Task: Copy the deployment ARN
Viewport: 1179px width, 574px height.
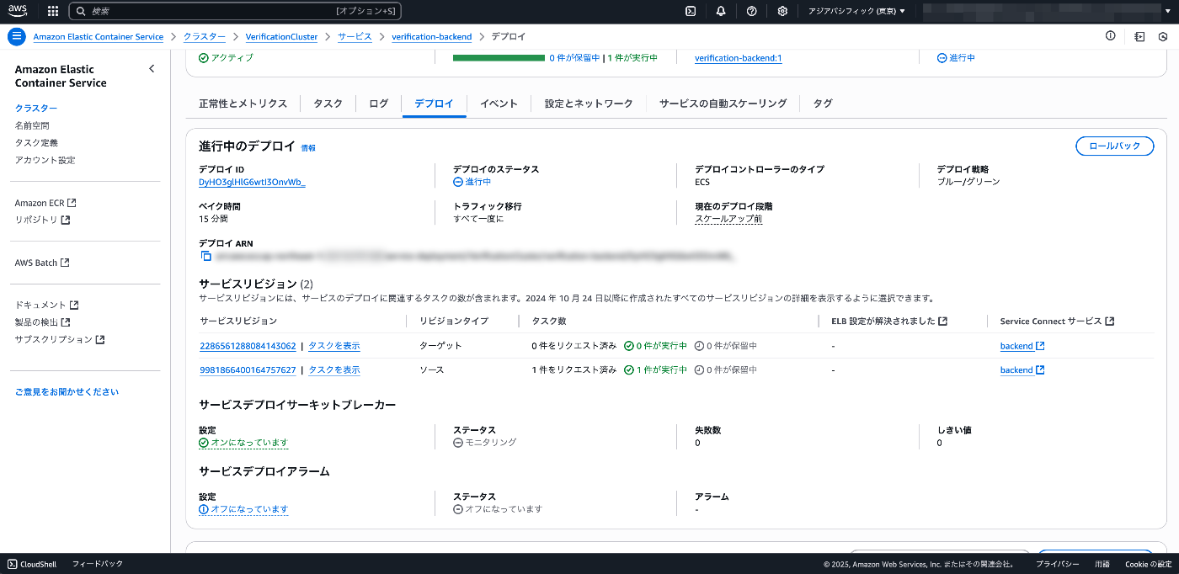Action: click(x=206, y=256)
